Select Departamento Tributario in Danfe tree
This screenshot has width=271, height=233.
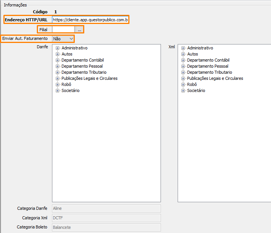point(84,72)
